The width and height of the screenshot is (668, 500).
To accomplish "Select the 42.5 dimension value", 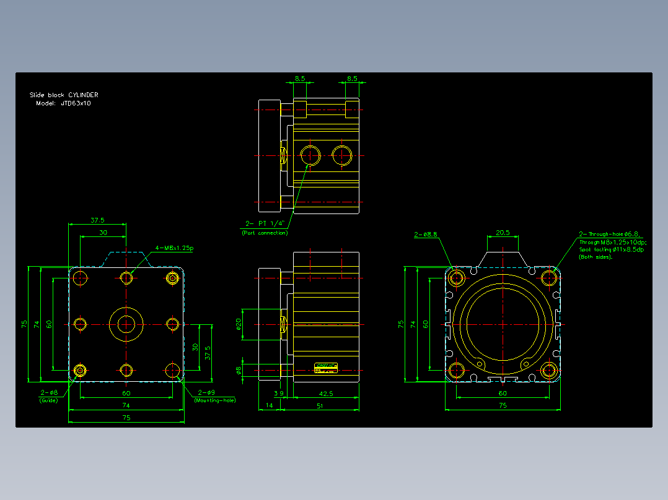I will pyautogui.click(x=326, y=394).
